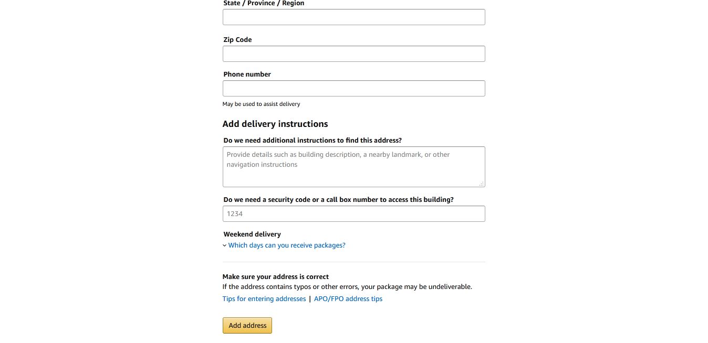Expand the Weekend delivery chevron arrow
The image size is (708, 343).
(x=224, y=245)
